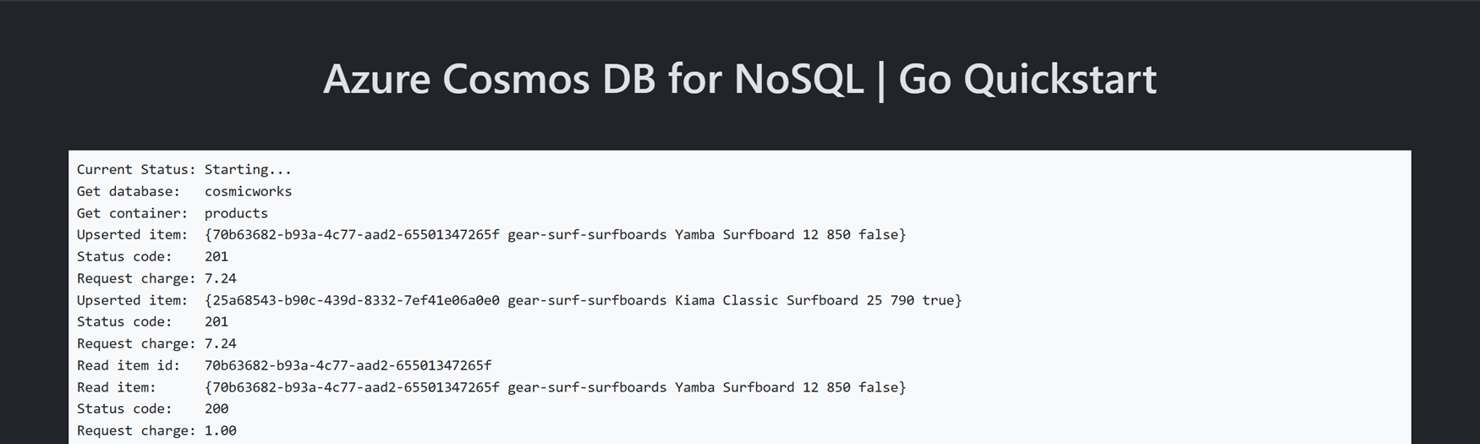
Task: Click the first 7.24 request charge value
Action: [220, 278]
